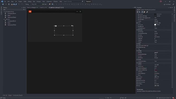Select FlowLayoutPanel under All Windows Forms
Screen dimensions: 176x99
pos(12,13)
